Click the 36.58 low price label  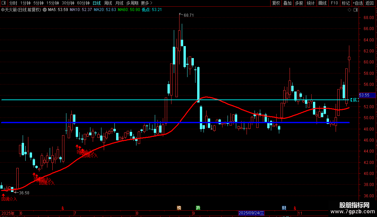coord(24,193)
